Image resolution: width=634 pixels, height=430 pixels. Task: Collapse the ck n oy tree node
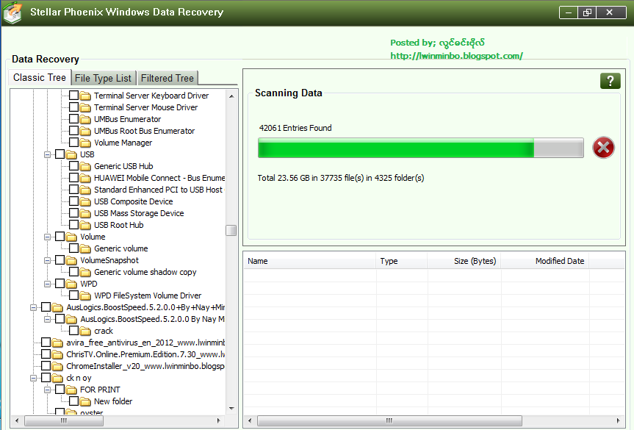tap(34, 378)
